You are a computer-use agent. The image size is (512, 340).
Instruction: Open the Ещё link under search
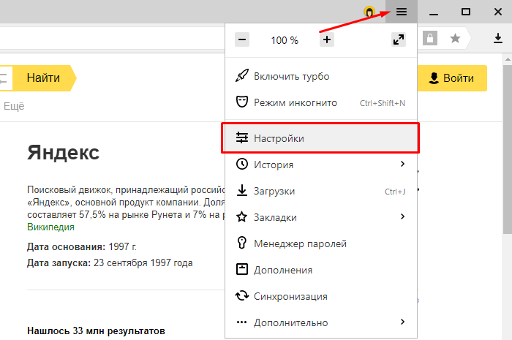[x=14, y=106]
